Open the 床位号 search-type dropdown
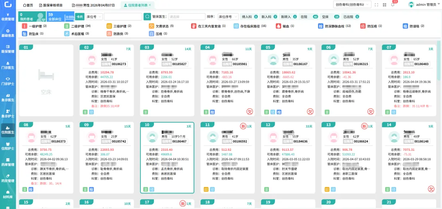 pos(94,17)
